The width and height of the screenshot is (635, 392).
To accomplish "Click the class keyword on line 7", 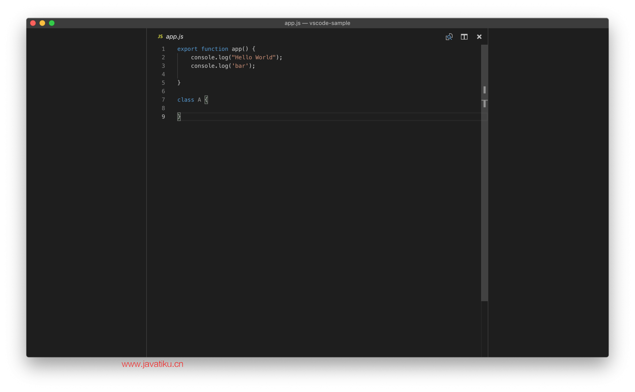I will 186,100.
